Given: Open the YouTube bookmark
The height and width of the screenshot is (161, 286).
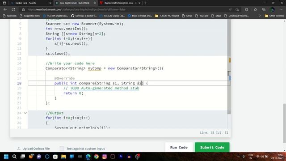Looking at the screenshot, I should tap(202, 16).
